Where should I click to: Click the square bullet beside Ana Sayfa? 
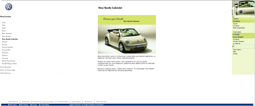9,105
